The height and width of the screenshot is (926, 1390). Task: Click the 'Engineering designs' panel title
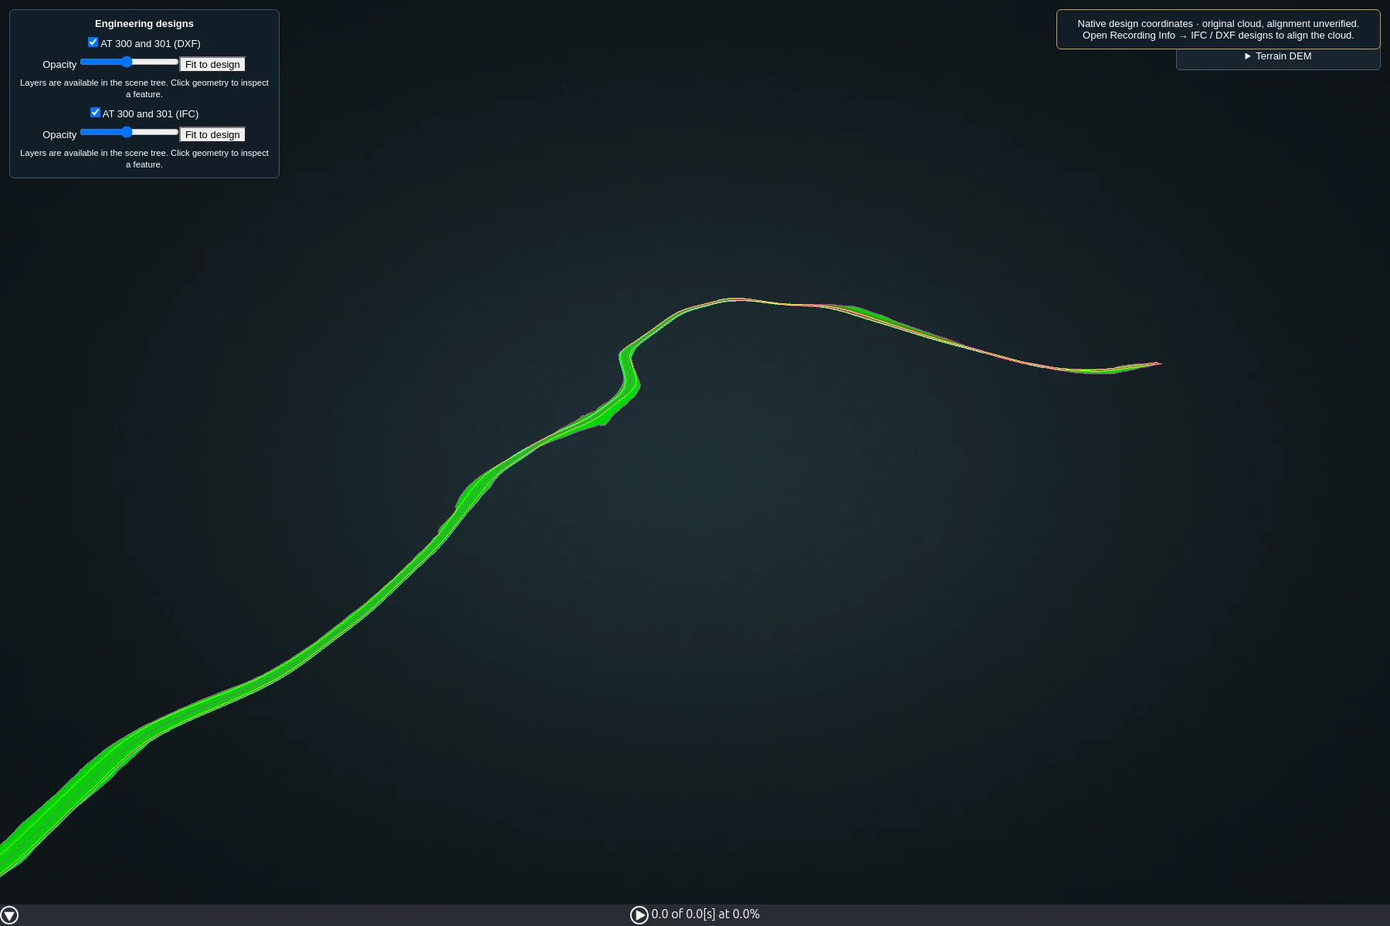144,24
